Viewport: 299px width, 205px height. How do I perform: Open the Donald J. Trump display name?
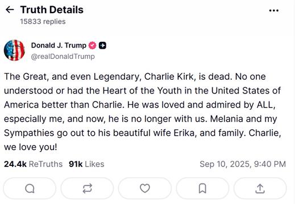tap(59, 45)
